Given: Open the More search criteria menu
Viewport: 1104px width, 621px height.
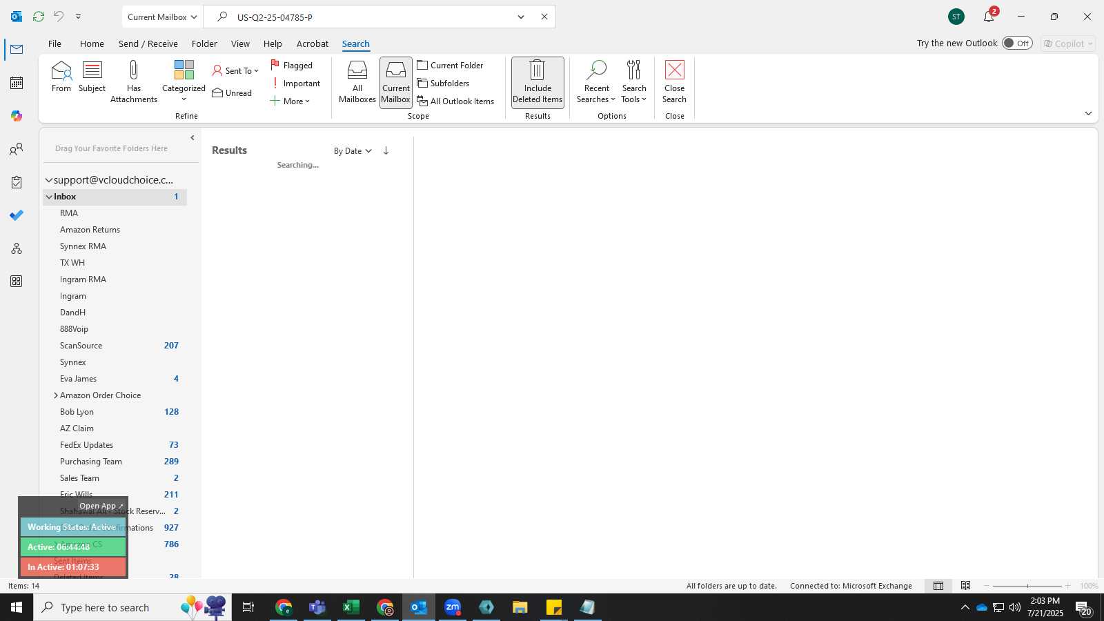Looking at the screenshot, I should click(x=290, y=101).
